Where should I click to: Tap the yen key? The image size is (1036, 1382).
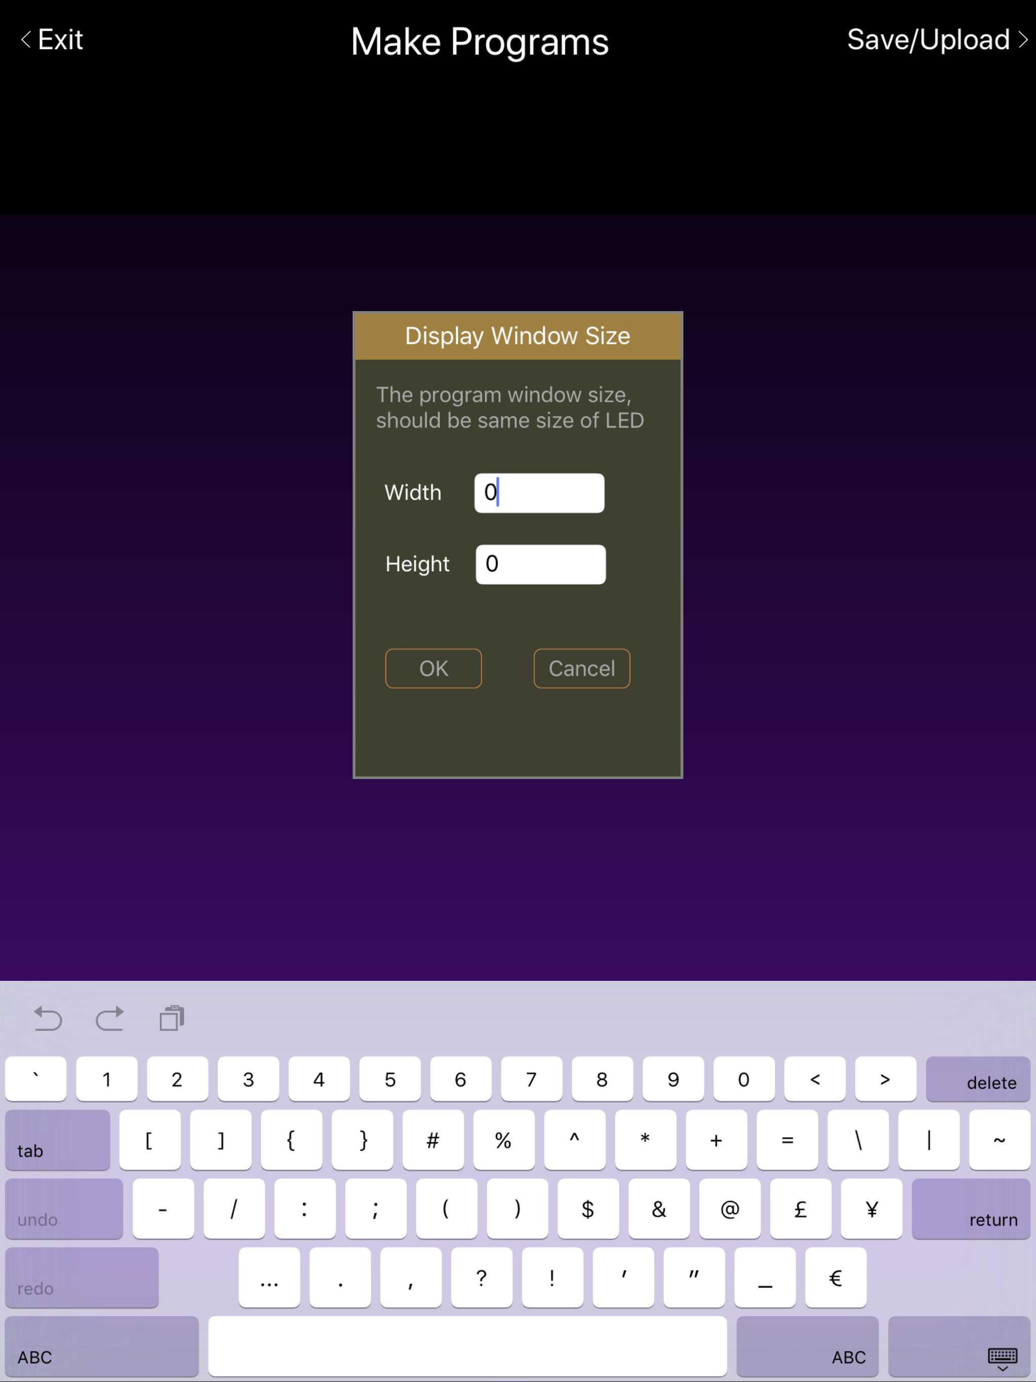(x=872, y=1209)
